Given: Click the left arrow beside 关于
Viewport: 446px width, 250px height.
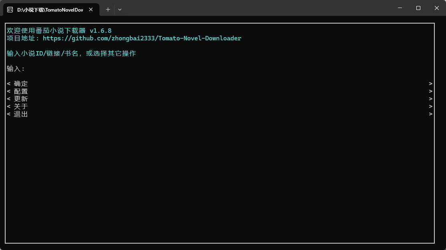Looking at the screenshot, I should pyautogui.click(x=8, y=107).
